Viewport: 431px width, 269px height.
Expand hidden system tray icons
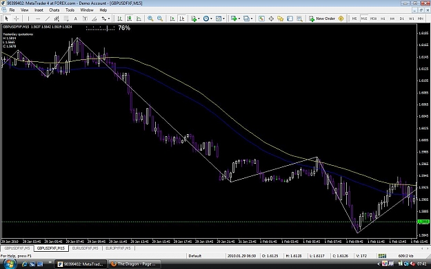[x=378, y=264]
